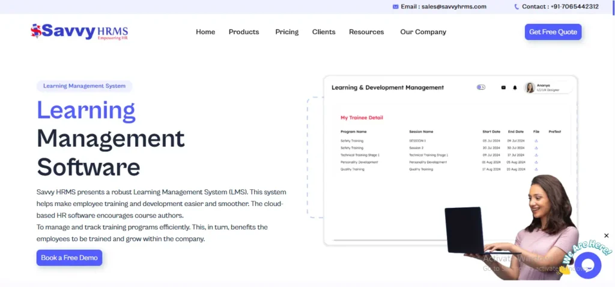Download file for Quality Training row

536,169
